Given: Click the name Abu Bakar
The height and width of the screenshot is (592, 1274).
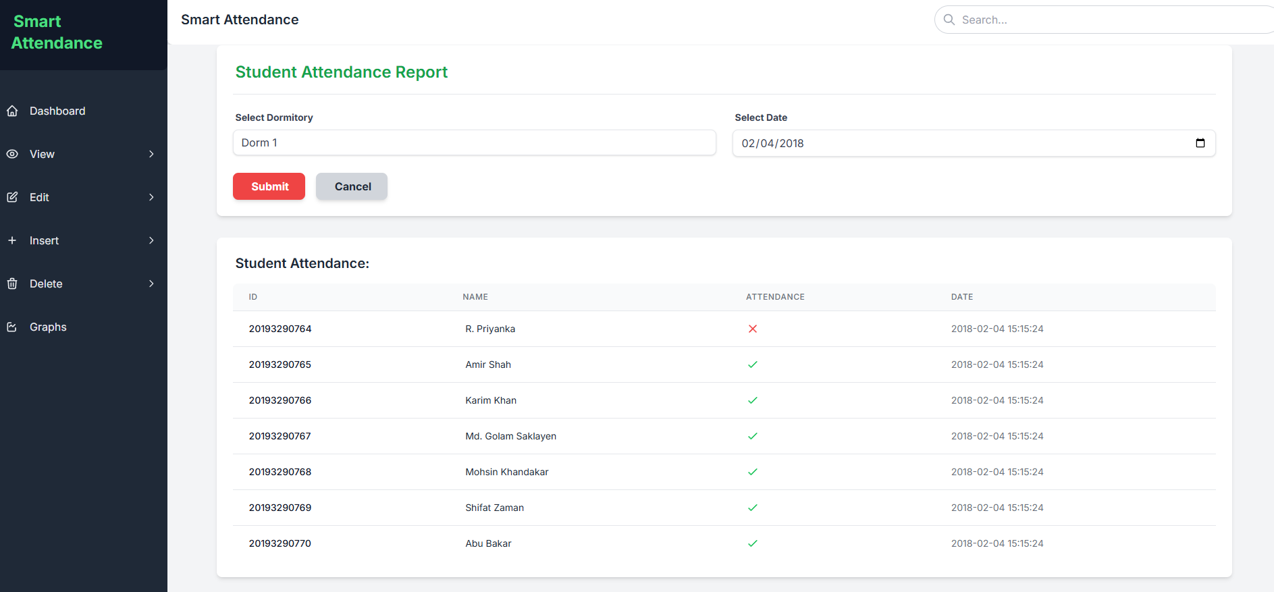Looking at the screenshot, I should [x=488, y=543].
